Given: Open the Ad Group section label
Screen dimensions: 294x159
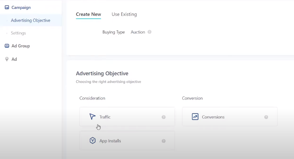Looking at the screenshot, I should click(21, 46).
